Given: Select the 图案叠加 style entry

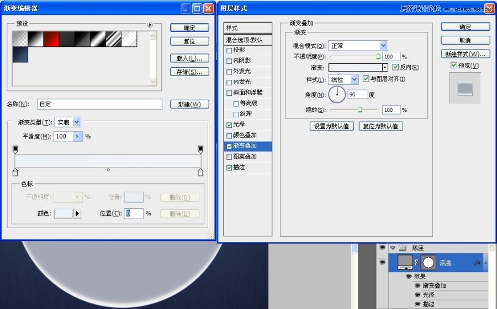Looking at the screenshot, I should click(247, 156).
